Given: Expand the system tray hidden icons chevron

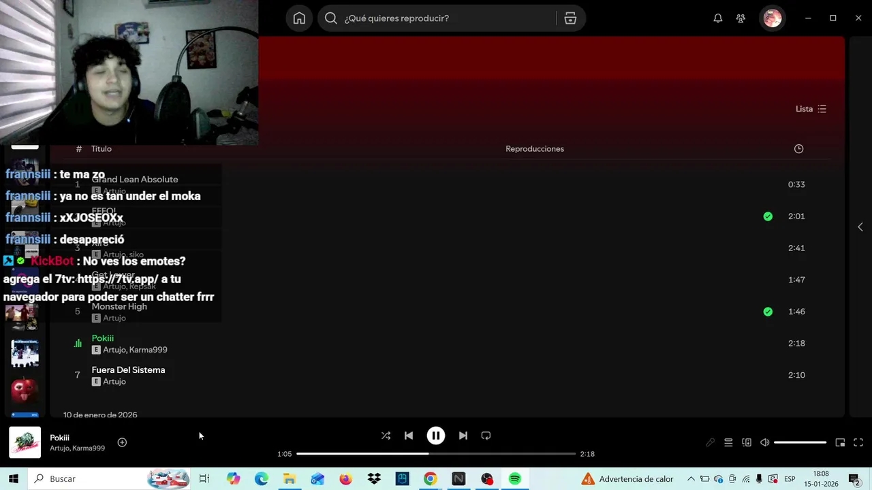Looking at the screenshot, I should pyautogui.click(x=691, y=479).
